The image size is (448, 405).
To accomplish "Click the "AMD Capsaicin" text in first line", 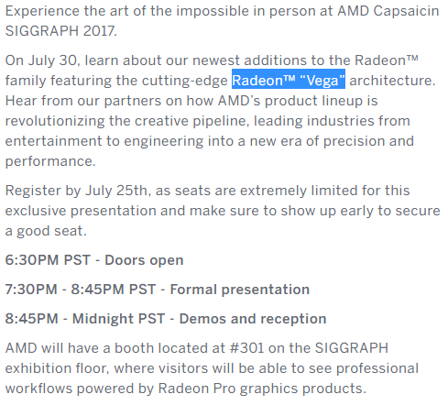I will [388, 11].
